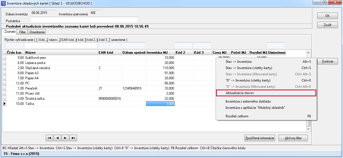This screenshot has width=343, height=158.
Task: Click the EAN kód column header
Action: (x=110, y=53)
